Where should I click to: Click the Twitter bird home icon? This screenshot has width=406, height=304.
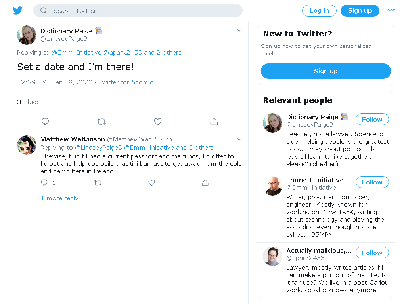coord(18,11)
